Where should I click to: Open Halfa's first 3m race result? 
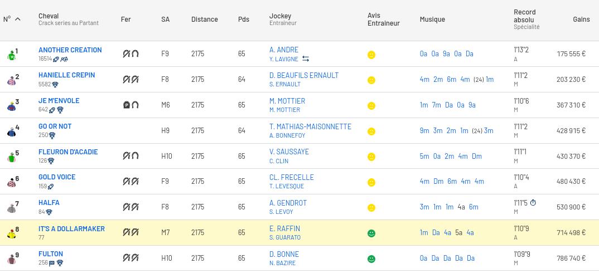424,207
